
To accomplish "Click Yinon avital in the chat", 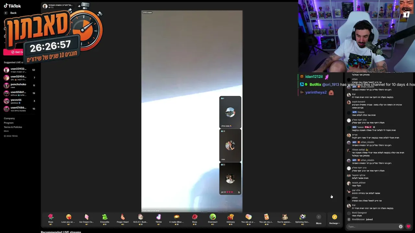I will [359, 150].
